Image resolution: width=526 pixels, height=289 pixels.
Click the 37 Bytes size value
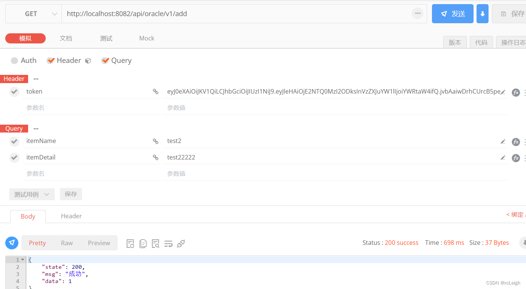497,243
